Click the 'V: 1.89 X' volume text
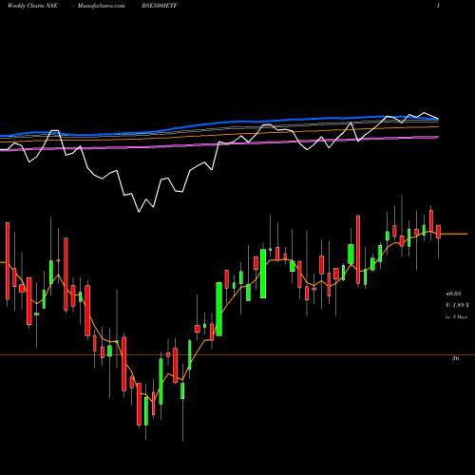The width and height of the screenshot is (475, 475). [457, 305]
